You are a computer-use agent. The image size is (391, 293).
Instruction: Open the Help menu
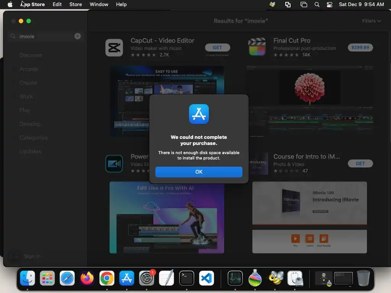click(x=121, y=5)
